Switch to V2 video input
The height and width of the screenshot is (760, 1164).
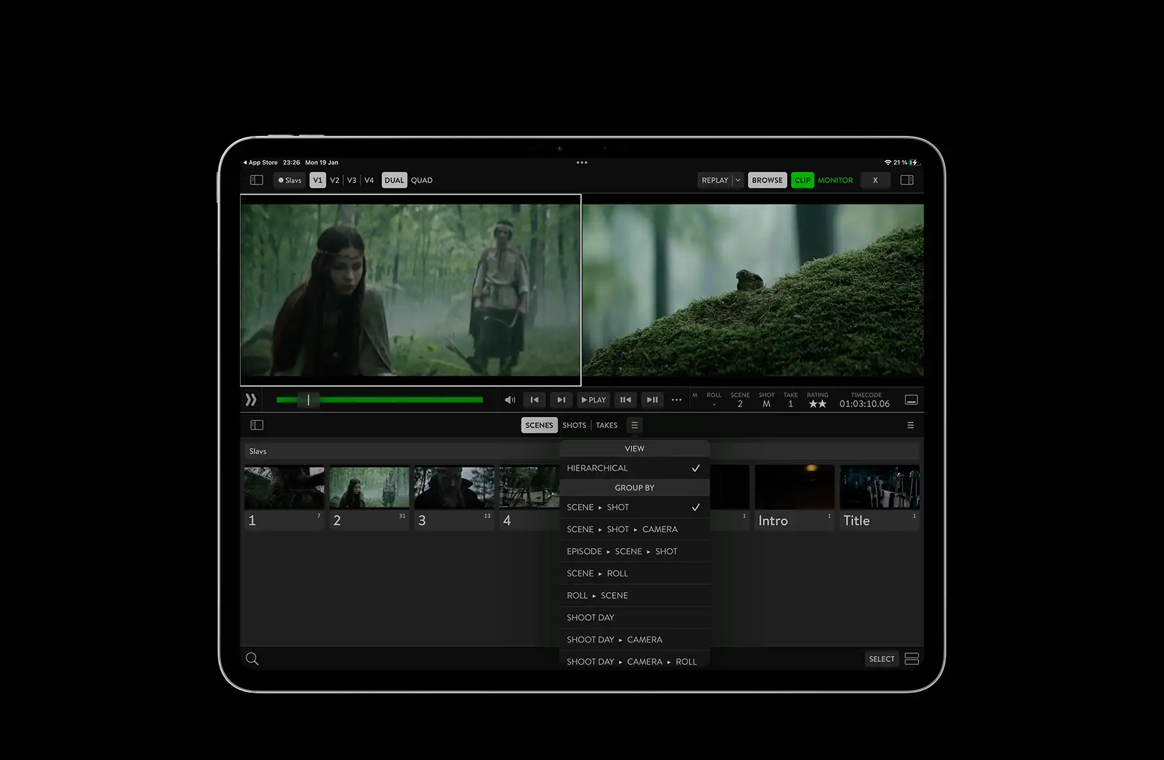pos(335,180)
